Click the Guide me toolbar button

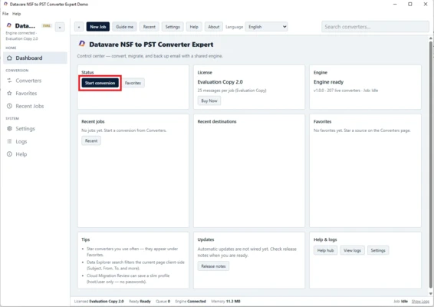click(x=124, y=27)
